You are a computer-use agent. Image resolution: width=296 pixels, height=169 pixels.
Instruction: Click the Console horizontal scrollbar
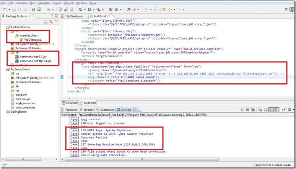coord(142,159)
